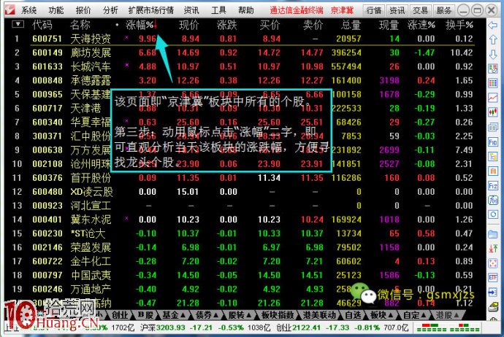The width and height of the screenshot is (504, 337).
Task: Open the ETF icon in the sidebar
Action: (493, 277)
